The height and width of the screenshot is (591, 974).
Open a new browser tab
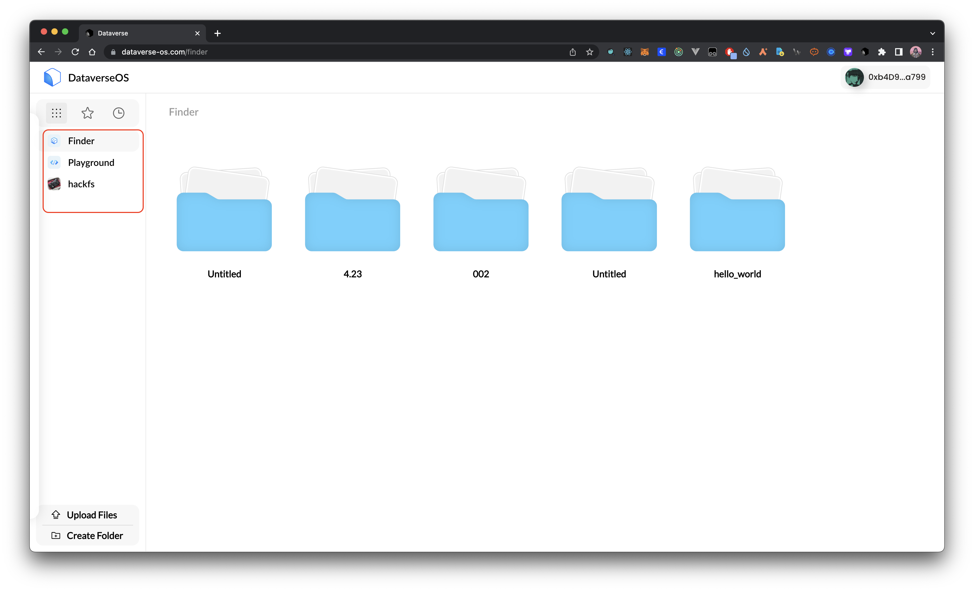click(x=217, y=33)
